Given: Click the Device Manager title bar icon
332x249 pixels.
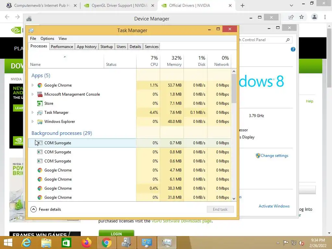Looking at the screenshot, I should 29,19.
